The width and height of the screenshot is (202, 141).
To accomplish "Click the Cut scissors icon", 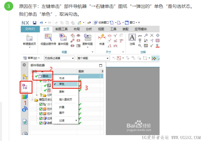I will [56, 23].
